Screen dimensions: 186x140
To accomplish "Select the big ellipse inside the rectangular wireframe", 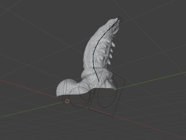I will (107, 93).
